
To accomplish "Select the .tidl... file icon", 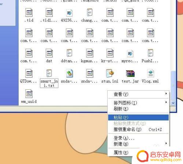I will pos(49,12).
